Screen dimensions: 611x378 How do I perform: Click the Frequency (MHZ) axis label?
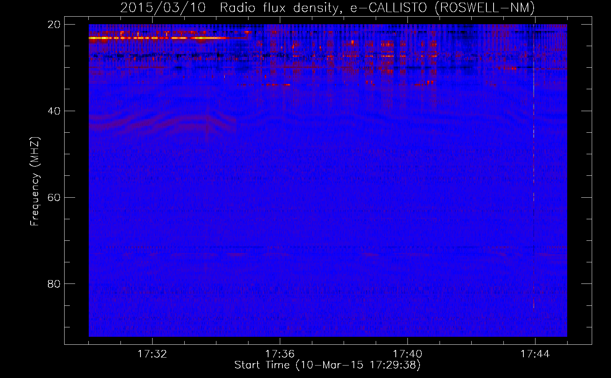tap(35, 182)
